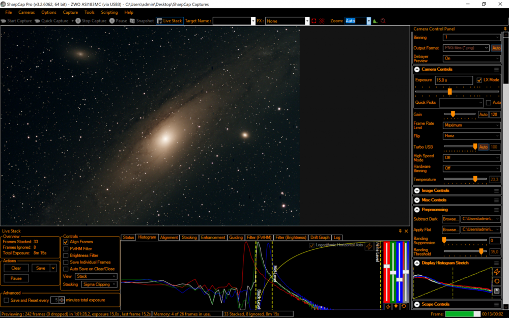The width and height of the screenshot is (509, 318).
Task: Click the reset icon below the color sliders
Action: pos(404,306)
